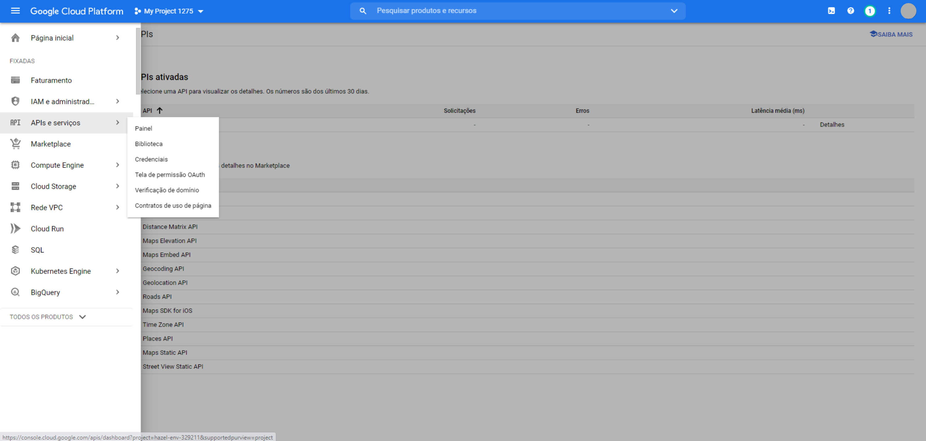The width and height of the screenshot is (926, 441).
Task: Open the Places API row
Action: coord(527,339)
